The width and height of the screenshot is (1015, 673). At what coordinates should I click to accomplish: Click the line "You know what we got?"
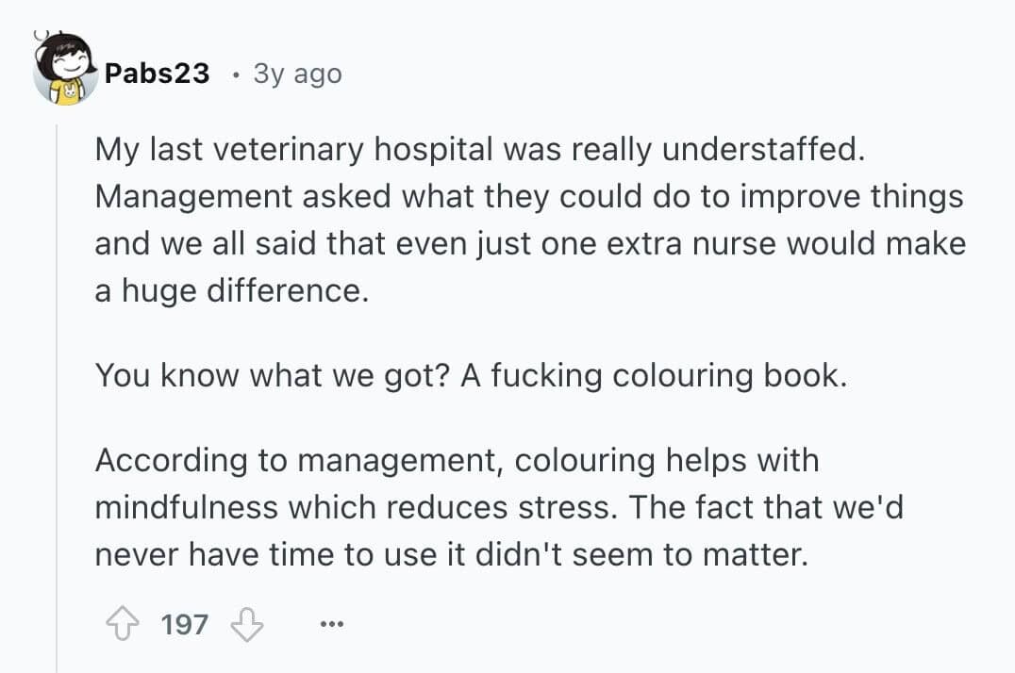470,376
